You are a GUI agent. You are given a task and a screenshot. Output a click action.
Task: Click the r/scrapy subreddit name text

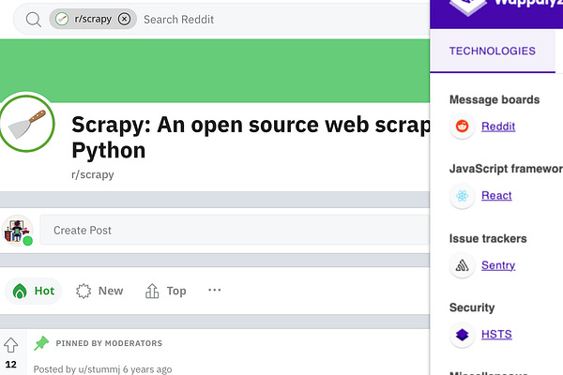pyautogui.click(x=93, y=174)
